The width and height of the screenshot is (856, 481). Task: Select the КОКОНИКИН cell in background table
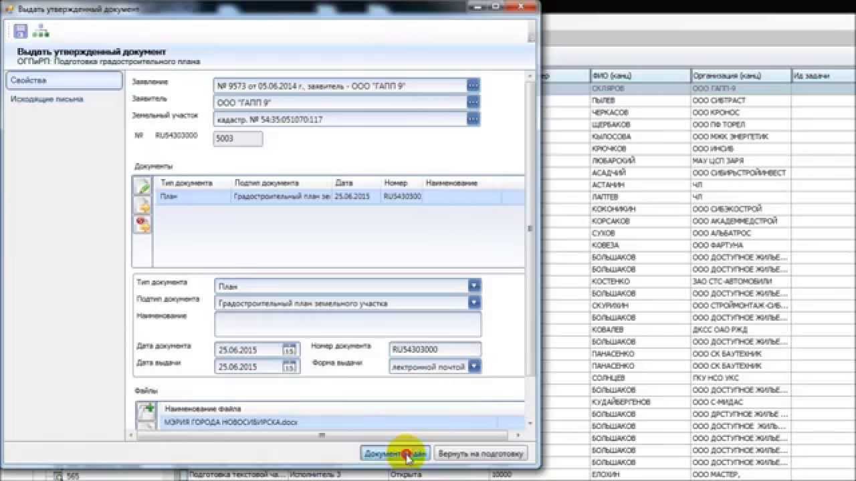tap(640, 209)
